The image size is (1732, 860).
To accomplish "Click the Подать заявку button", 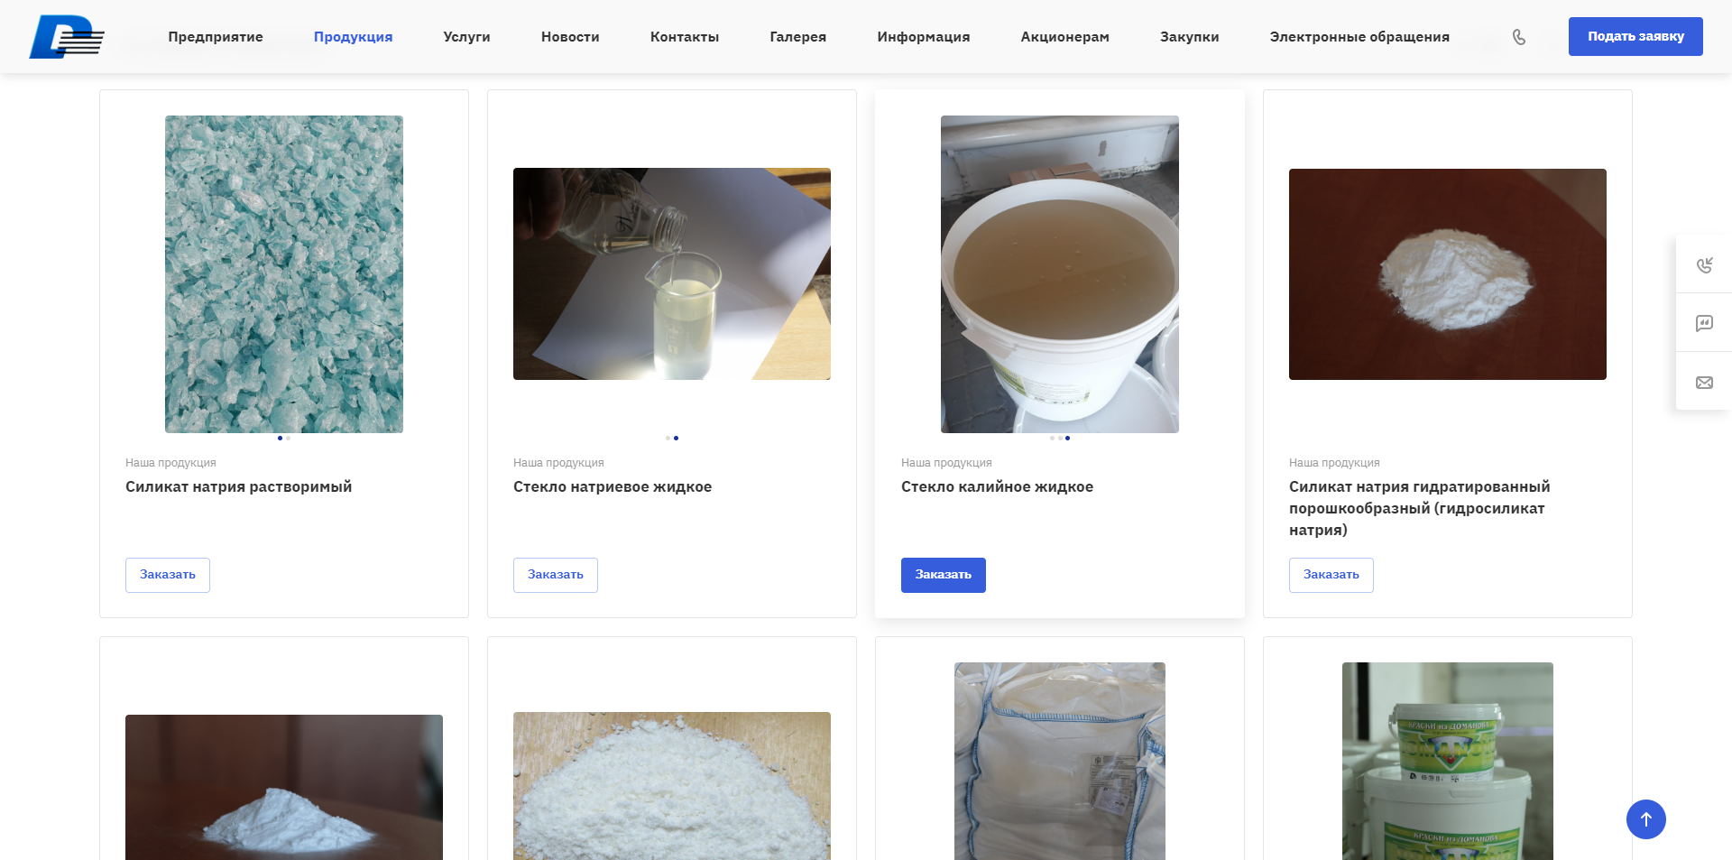I will pyautogui.click(x=1635, y=36).
